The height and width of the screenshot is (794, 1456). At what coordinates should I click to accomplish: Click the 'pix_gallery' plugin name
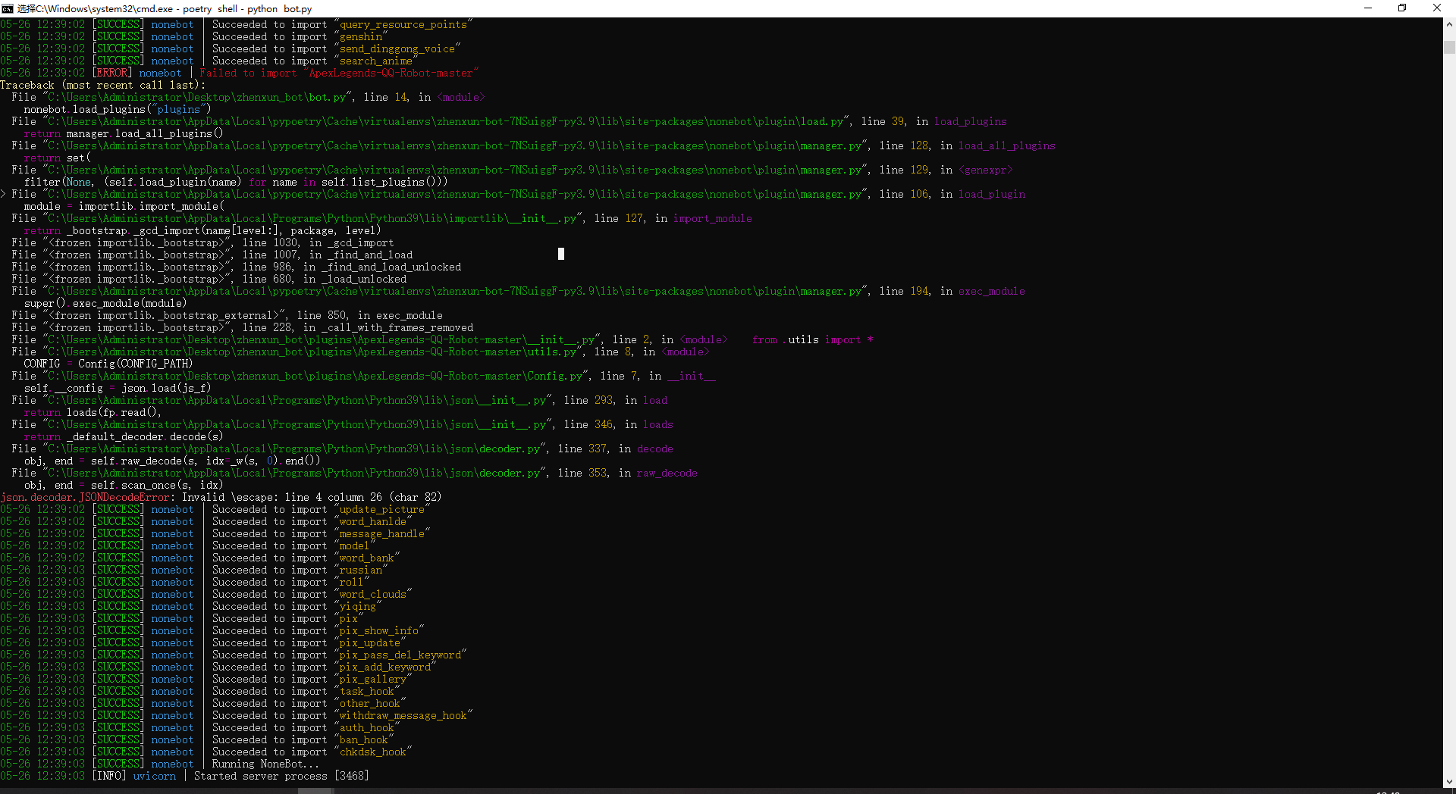(372, 679)
